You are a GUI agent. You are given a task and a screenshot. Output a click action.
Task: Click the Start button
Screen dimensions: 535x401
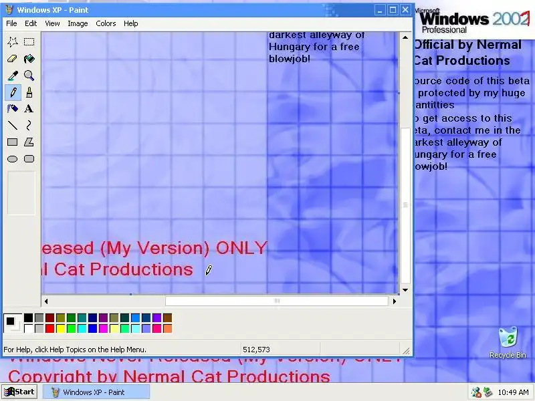point(20,392)
